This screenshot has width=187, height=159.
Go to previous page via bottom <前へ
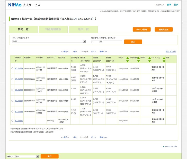tap(75, 137)
